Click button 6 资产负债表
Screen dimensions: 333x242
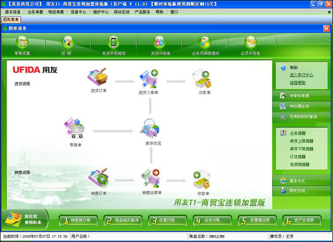pyautogui.click(x=302, y=220)
